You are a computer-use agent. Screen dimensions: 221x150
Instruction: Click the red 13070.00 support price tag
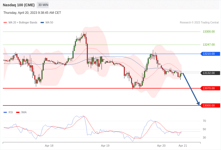click(x=210, y=88)
